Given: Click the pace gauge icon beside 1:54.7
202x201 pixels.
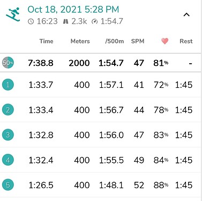Looking at the screenshot, I should click(95, 21).
